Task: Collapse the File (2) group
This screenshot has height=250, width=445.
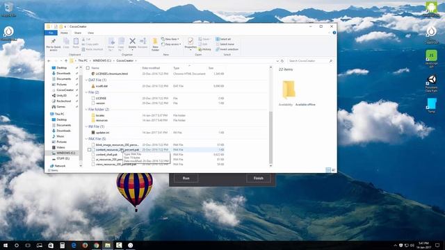Action: click(x=86, y=92)
